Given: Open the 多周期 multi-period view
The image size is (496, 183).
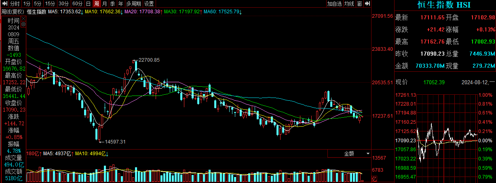Looking at the screenshot, I should [x=134, y=4].
